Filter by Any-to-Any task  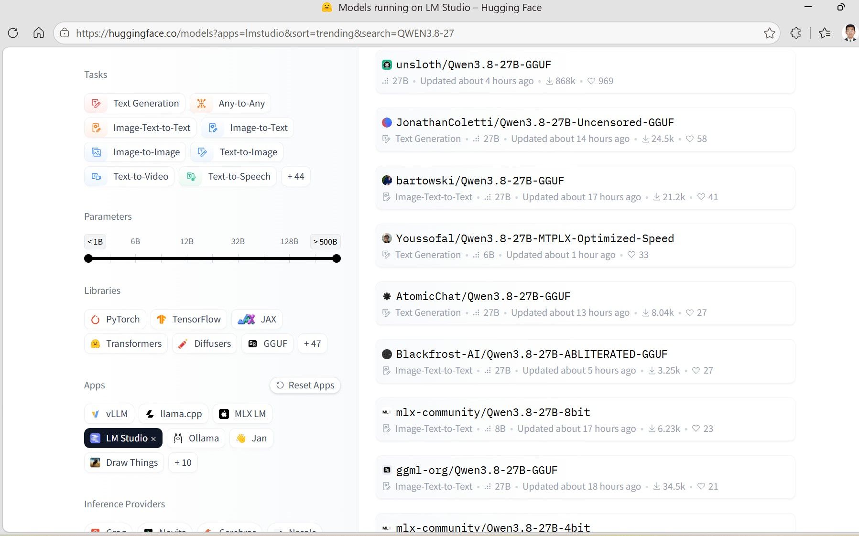(x=230, y=103)
